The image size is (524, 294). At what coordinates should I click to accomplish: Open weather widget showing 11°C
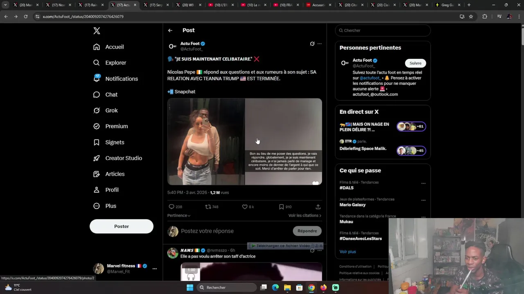tap(18, 287)
